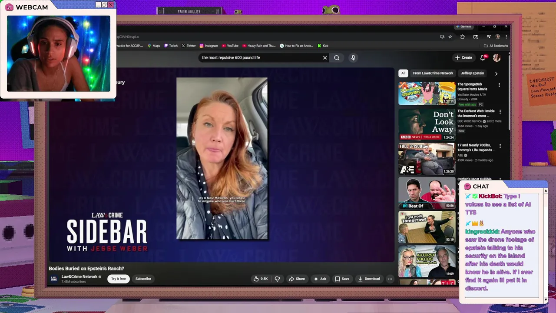Start voice search with the microphone icon
The height and width of the screenshot is (313, 556).
click(x=353, y=57)
